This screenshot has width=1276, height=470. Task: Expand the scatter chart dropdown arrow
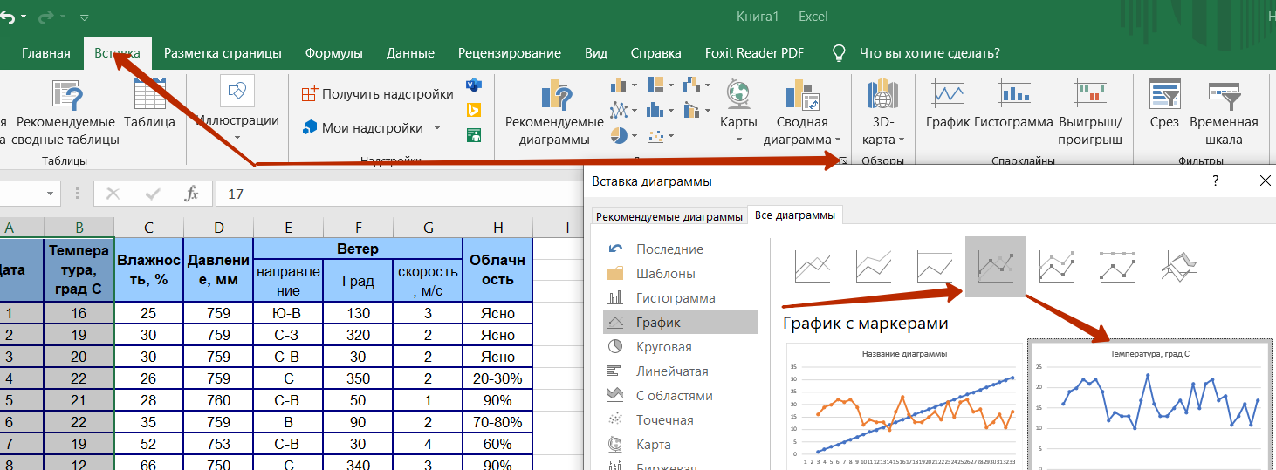(673, 136)
